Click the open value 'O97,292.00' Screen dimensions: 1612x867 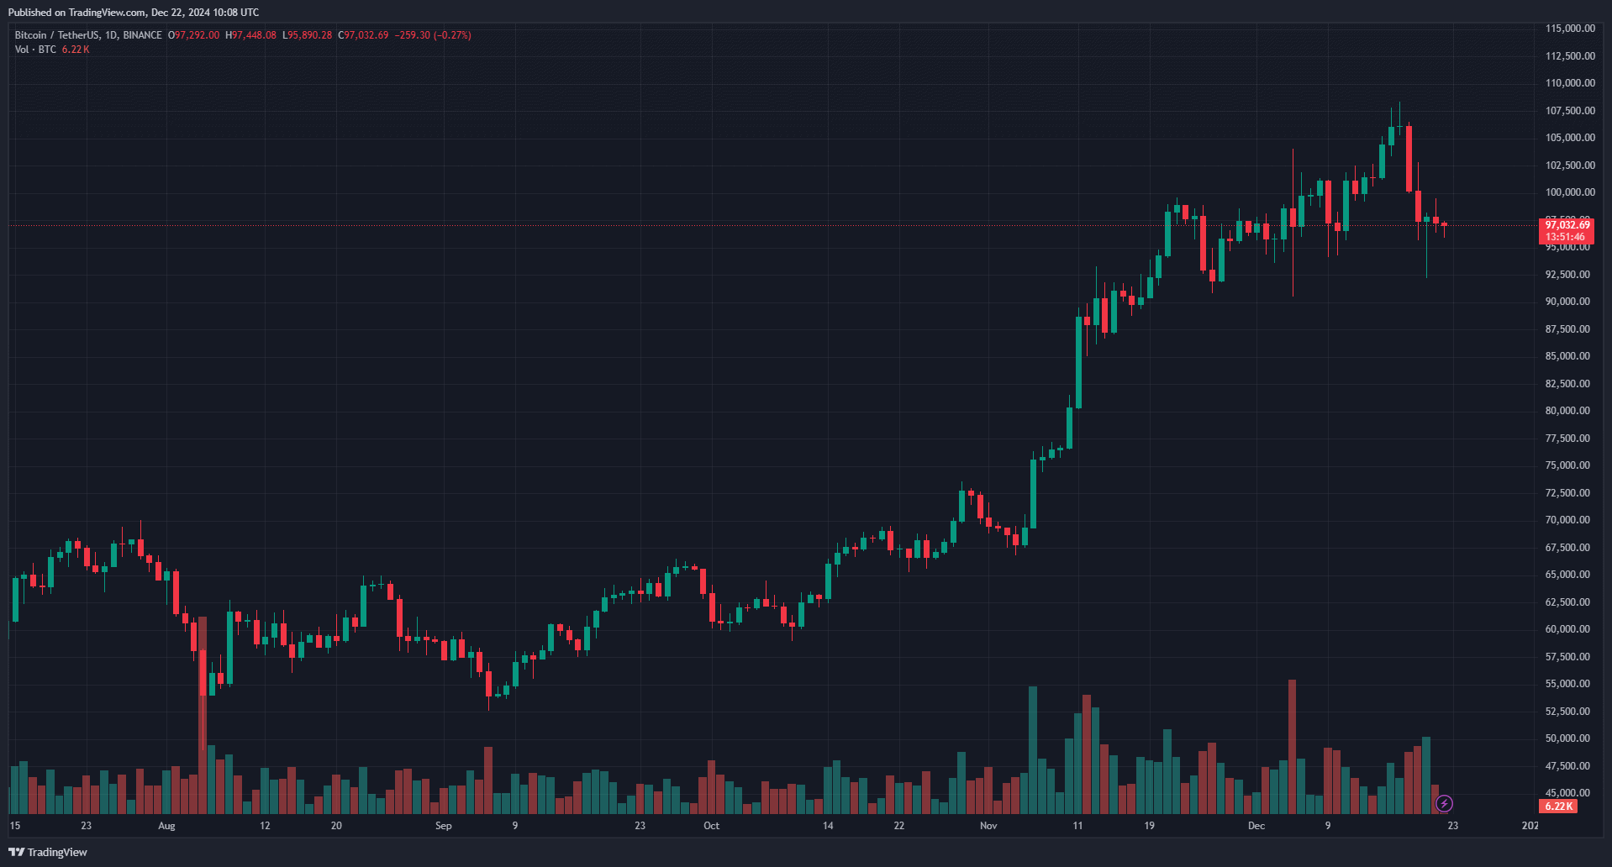tap(193, 35)
